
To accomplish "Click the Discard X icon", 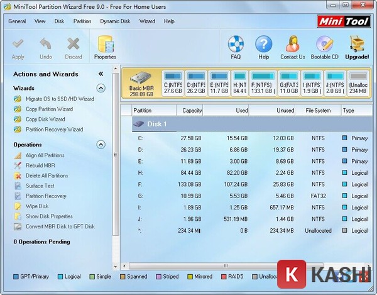I will (74, 44).
